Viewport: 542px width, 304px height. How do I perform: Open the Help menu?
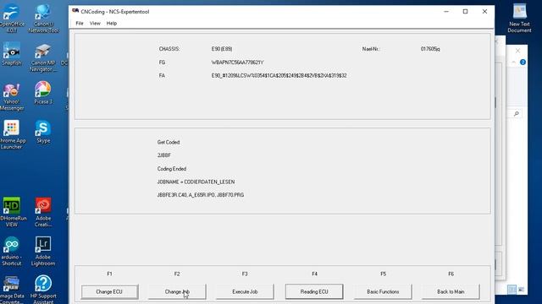point(111,24)
